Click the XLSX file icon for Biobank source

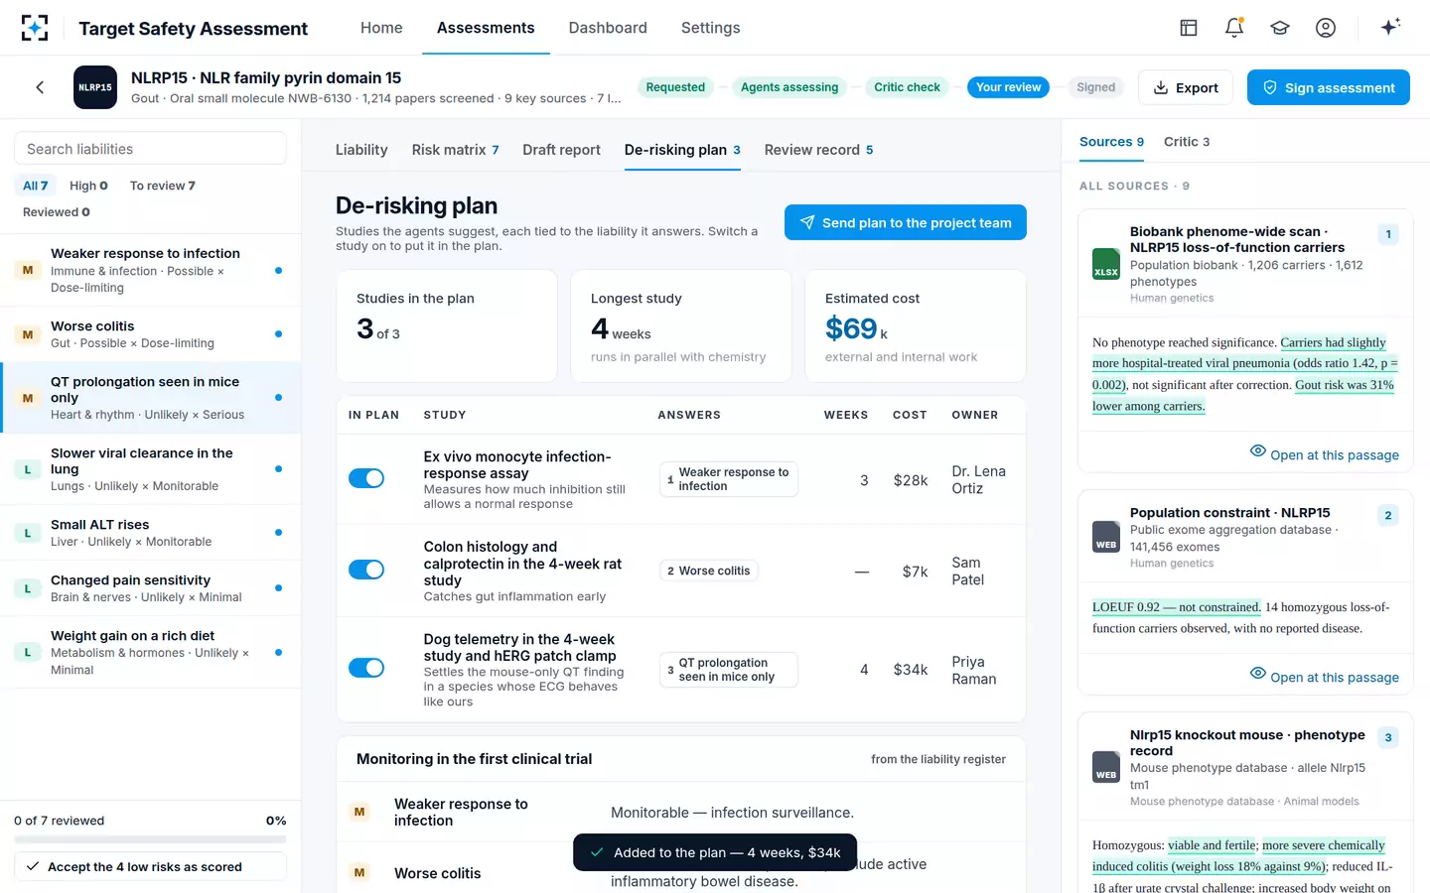click(1106, 264)
